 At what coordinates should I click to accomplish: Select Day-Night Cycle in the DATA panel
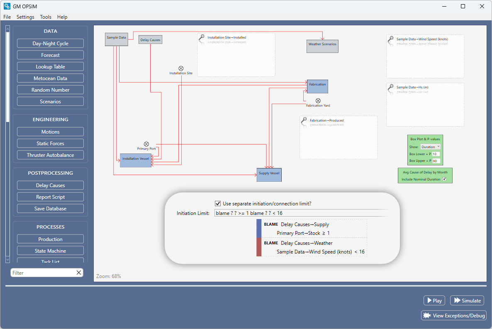[50, 43]
